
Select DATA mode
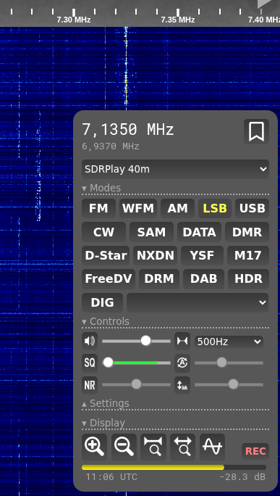(199, 232)
